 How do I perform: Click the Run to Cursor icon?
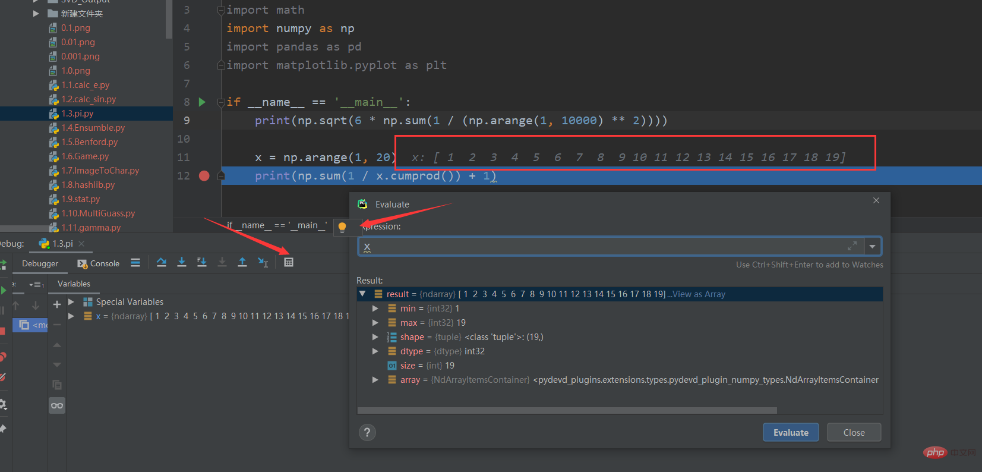point(263,262)
